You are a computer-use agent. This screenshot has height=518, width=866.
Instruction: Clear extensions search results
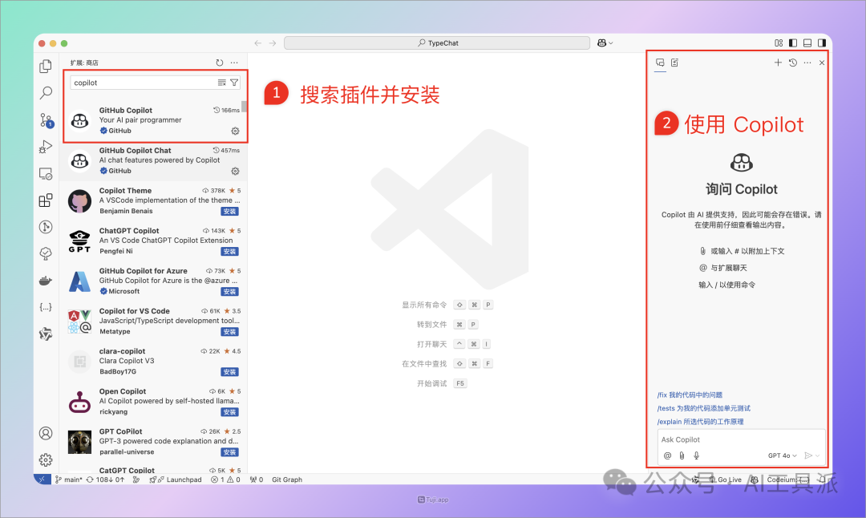pyautogui.click(x=221, y=83)
